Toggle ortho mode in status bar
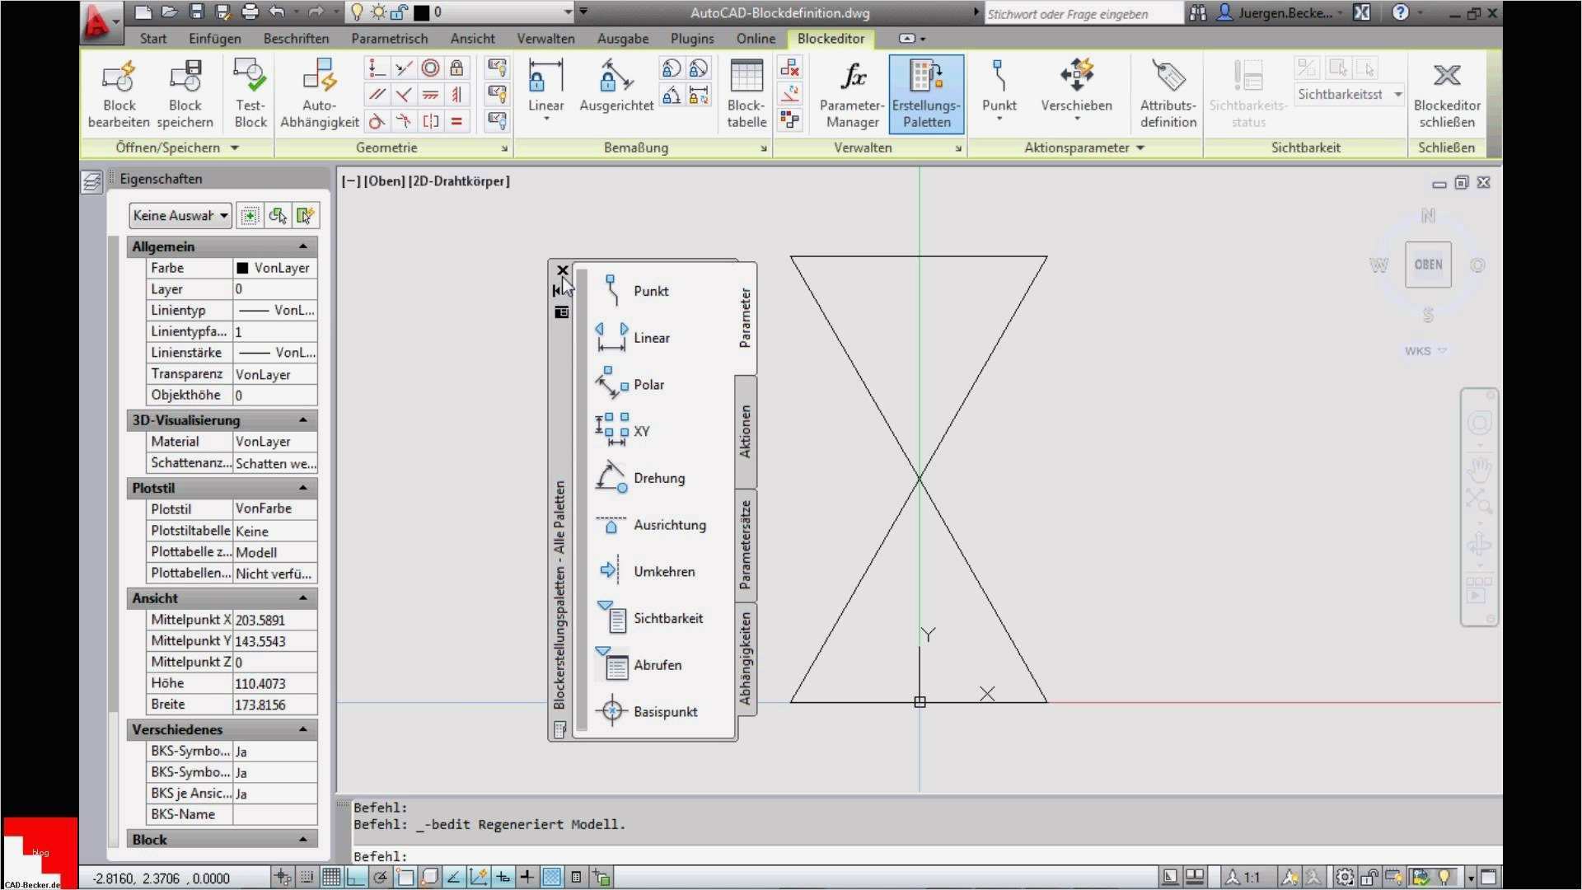This screenshot has width=1582, height=890. (355, 878)
